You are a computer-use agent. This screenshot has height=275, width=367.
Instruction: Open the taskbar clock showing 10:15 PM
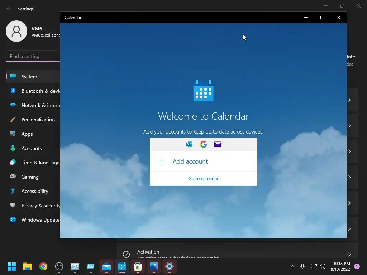pos(340,266)
